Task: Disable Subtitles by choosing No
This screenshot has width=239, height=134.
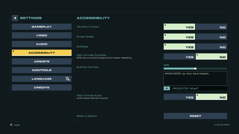Action: coord(211,46)
